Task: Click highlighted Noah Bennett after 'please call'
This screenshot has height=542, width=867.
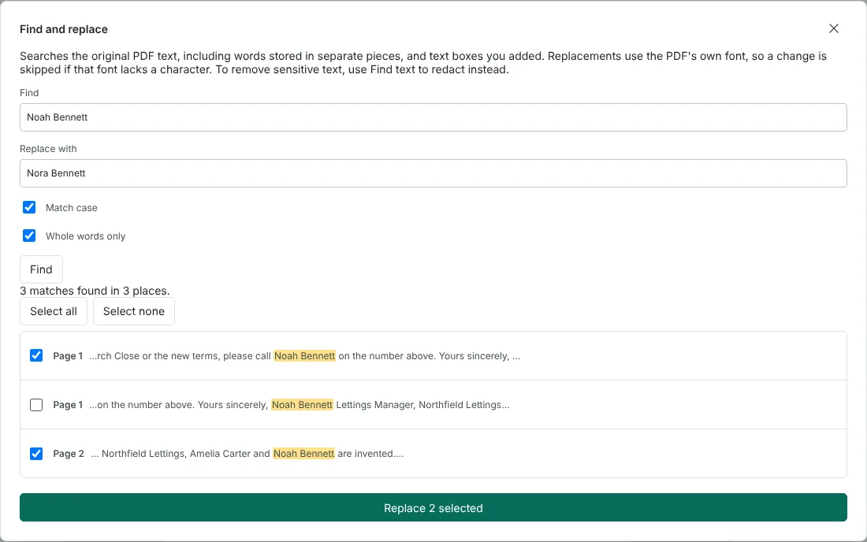Action: point(305,356)
